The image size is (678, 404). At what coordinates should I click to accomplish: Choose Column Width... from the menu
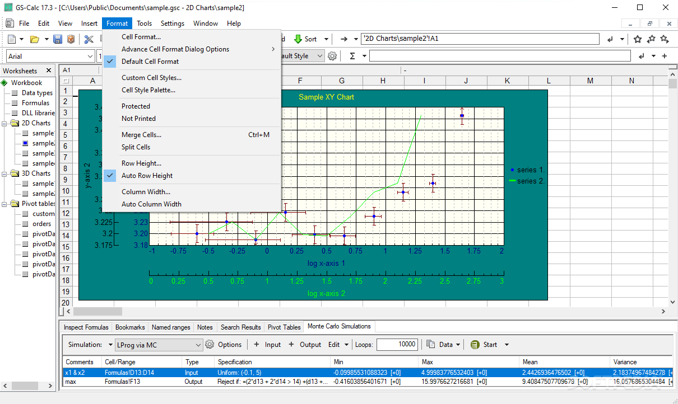pyautogui.click(x=191, y=192)
